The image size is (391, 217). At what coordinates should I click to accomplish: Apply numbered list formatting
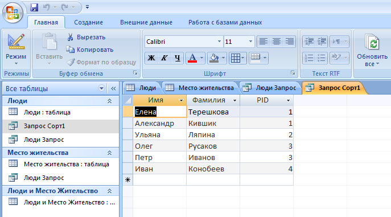click(308, 58)
